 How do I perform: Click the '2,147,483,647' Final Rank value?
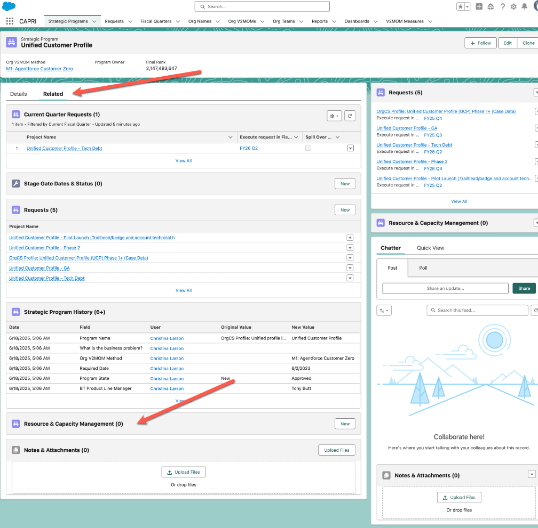[x=161, y=69]
